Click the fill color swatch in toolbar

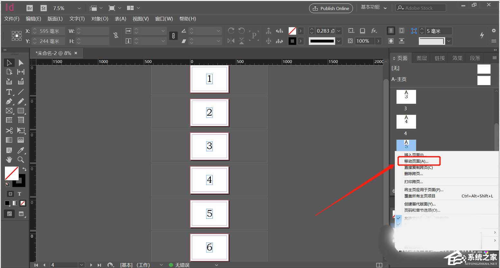click(12, 174)
